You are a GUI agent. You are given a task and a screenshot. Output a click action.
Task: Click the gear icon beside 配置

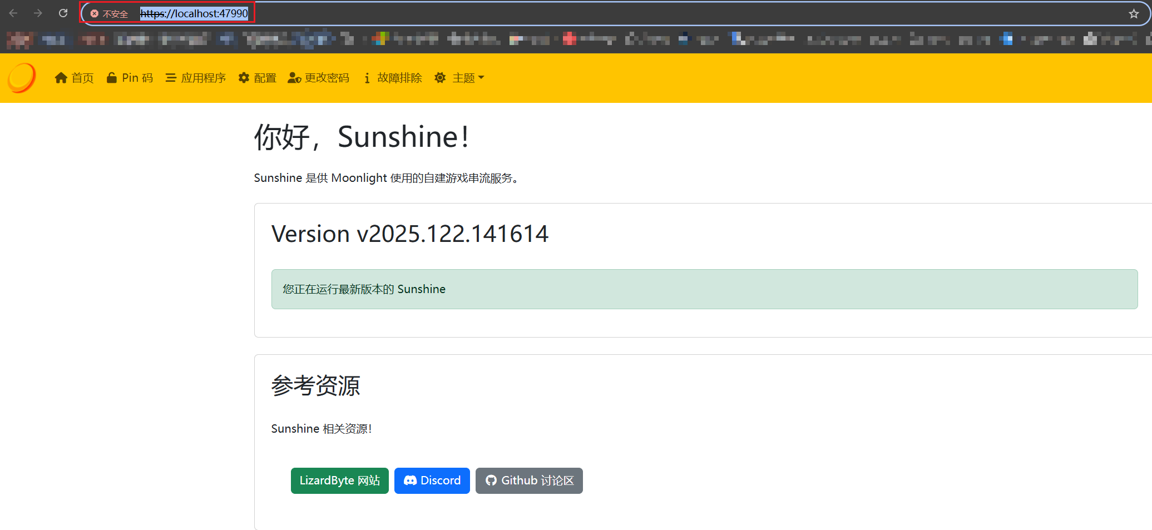[244, 78]
